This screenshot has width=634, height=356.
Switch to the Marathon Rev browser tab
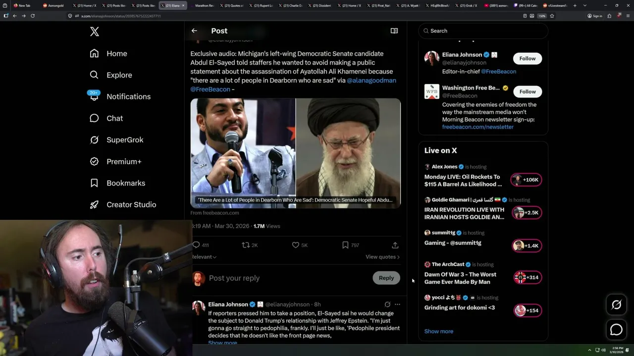203,5
